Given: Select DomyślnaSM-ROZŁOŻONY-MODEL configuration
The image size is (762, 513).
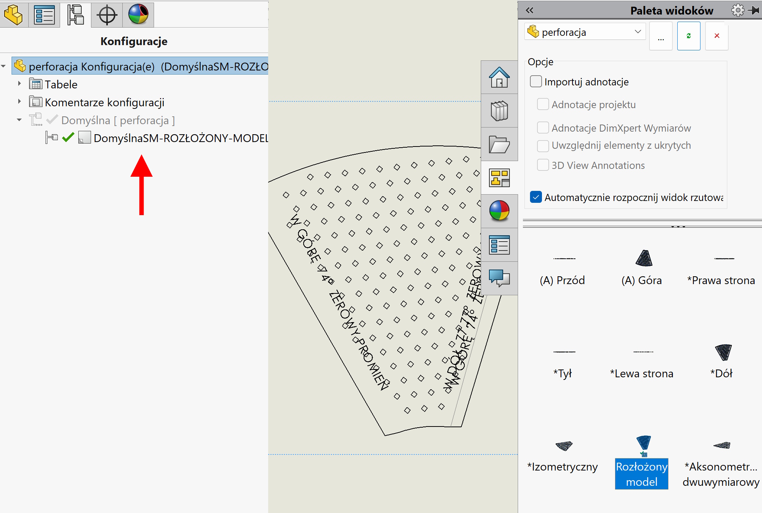Looking at the screenshot, I should pyautogui.click(x=181, y=138).
